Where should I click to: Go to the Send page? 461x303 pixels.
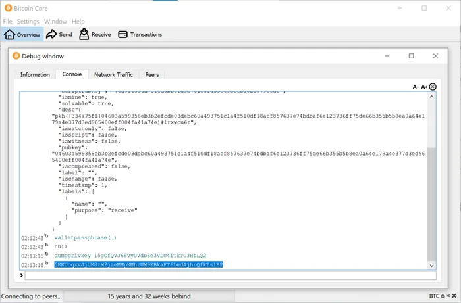pyautogui.click(x=59, y=34)
